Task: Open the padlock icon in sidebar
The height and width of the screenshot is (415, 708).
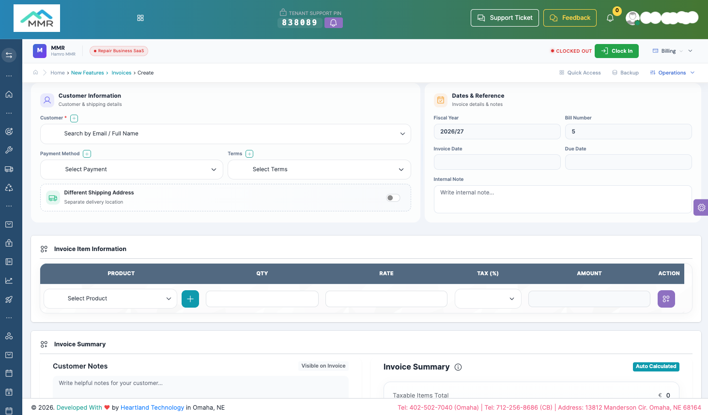Action: [9, 243]
